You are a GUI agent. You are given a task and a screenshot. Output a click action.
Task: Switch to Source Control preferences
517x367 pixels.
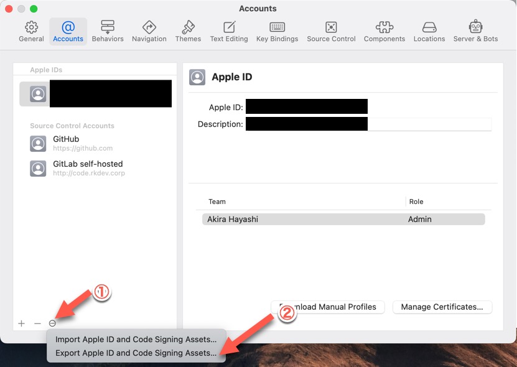point(331,32)
